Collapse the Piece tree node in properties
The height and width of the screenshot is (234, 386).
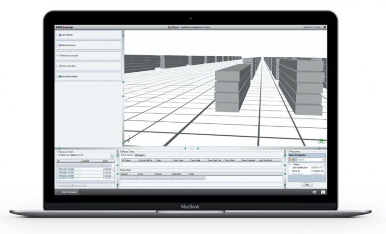tap(290, 164)
